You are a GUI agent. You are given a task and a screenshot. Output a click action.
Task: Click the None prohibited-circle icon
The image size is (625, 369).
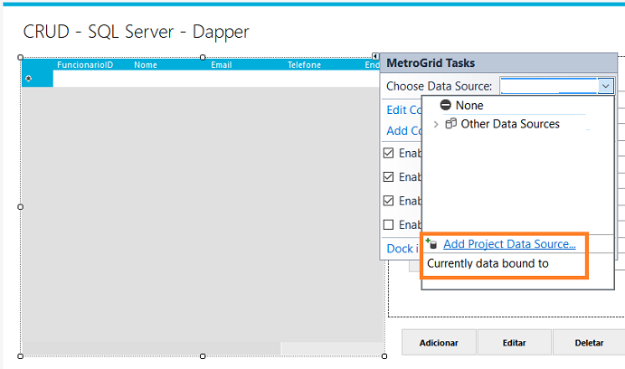445,105
